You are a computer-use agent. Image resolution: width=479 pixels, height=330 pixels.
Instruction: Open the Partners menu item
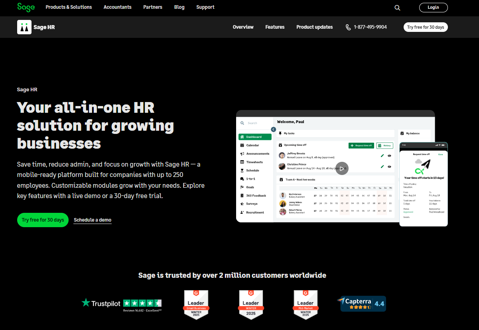point(153,7)
